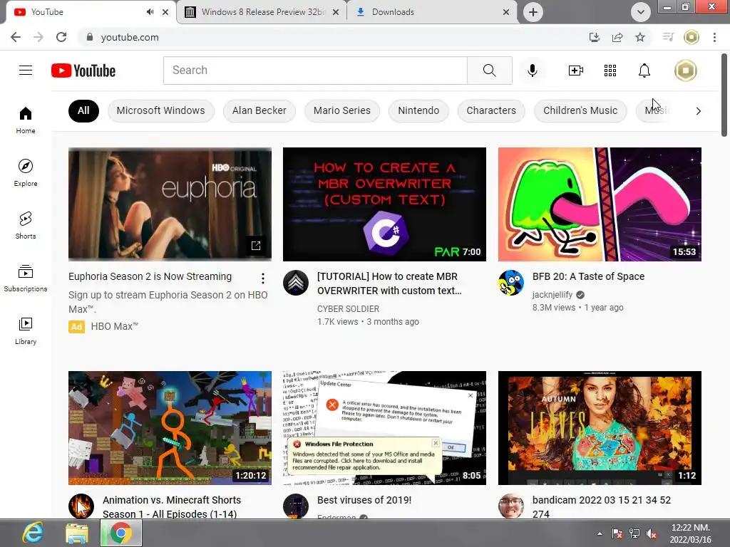Open Library in sidebar
The width and height of the screenshot is (730, 547).
point(26,330)
